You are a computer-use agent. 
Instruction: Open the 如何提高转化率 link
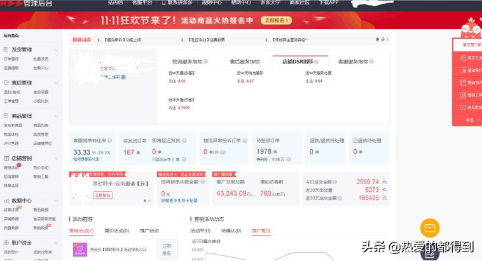pos(86,159)
